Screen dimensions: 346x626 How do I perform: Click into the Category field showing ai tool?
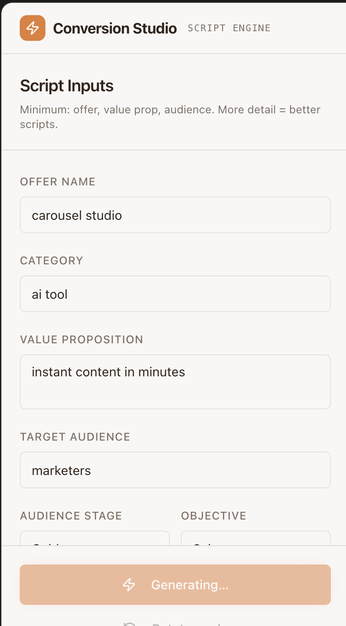coord(175,294)
